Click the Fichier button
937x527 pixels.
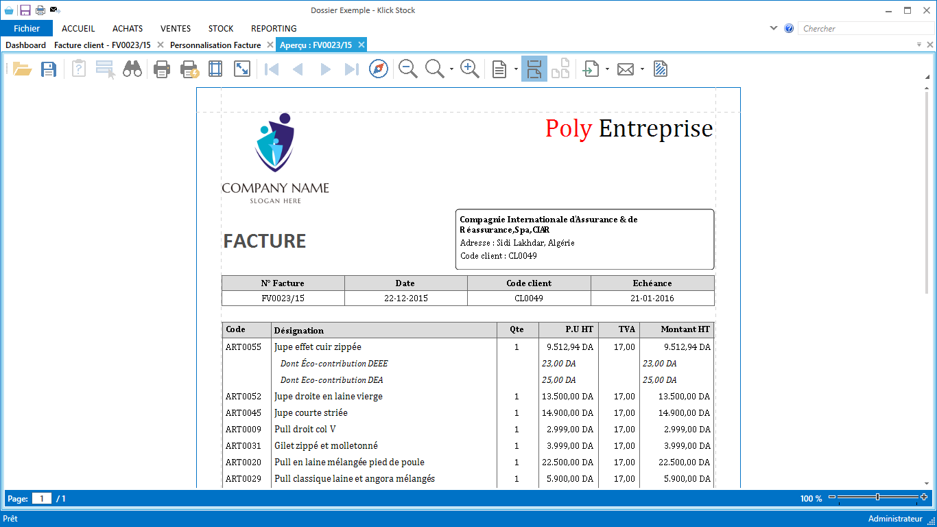[x=27, y=29]
